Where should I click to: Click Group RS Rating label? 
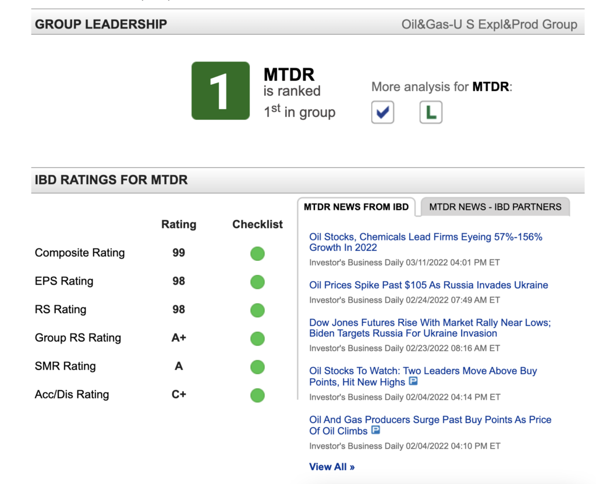pyautogui.click(x=78, y=338)
